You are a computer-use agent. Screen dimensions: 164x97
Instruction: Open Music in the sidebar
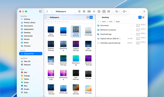pos(31,43)
